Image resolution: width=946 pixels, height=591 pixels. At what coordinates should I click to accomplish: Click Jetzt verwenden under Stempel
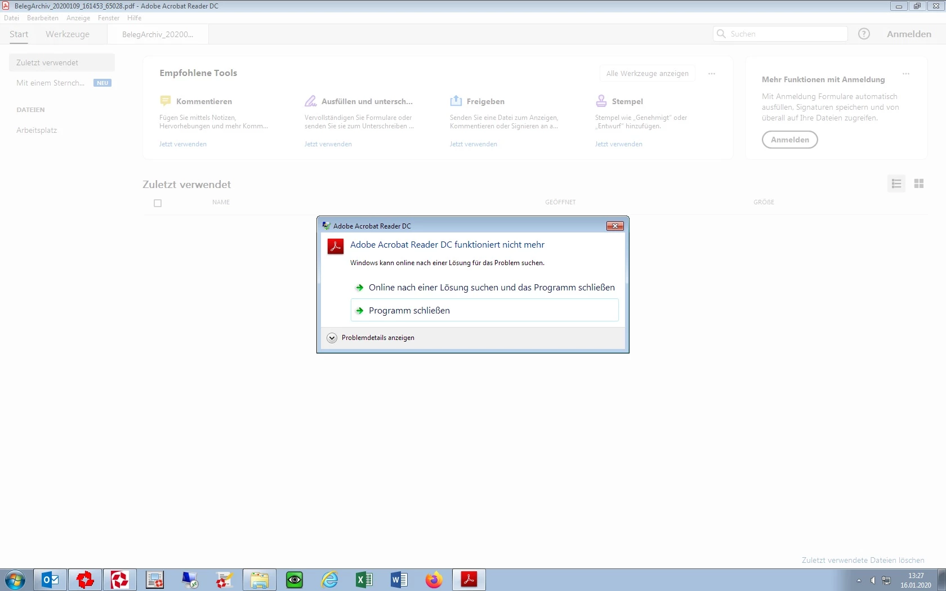(619, 144)
